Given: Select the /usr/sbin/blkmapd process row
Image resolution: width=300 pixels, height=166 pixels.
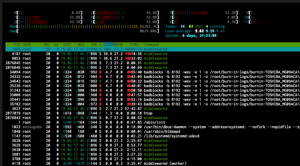Looking at the screenshot, I should coord(153,132).
